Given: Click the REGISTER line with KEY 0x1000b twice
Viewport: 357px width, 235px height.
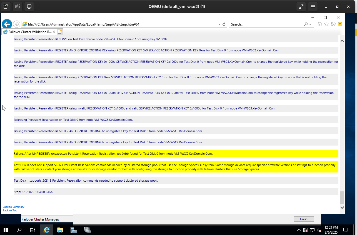Looking at the screenshot, I should [176, 95].
